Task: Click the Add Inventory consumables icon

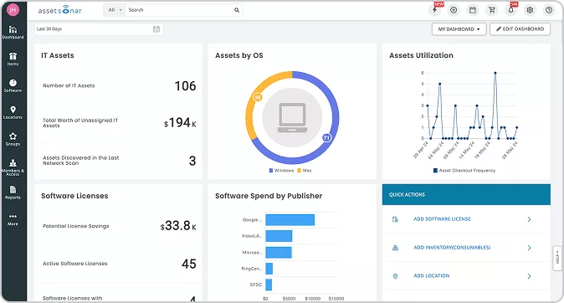Action: pyautogui.click(x=395, y=248)
